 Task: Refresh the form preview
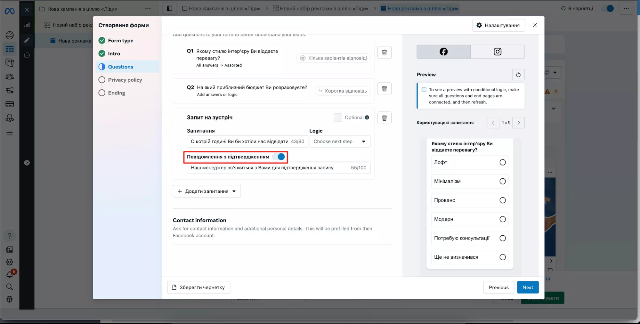[x=518, y=75]
